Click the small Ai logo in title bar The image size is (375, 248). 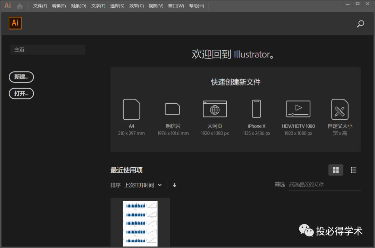pos(8,6)
